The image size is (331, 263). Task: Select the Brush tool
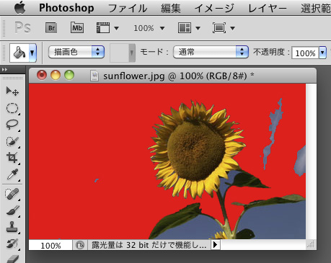(12, 210)
